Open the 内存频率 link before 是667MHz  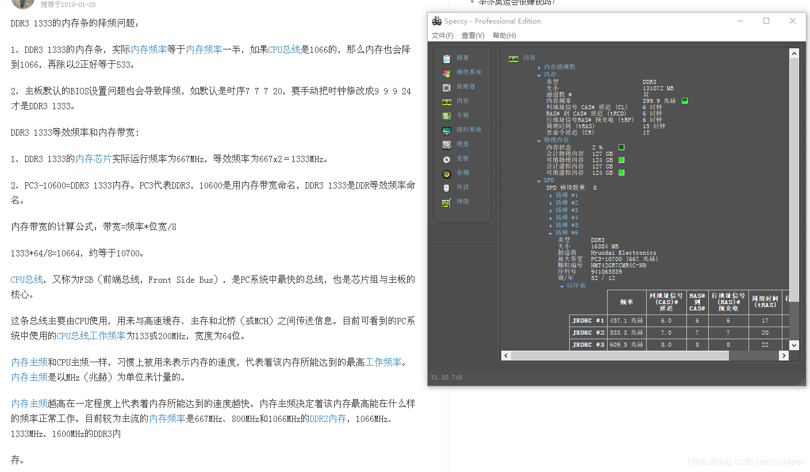point(167,419)
